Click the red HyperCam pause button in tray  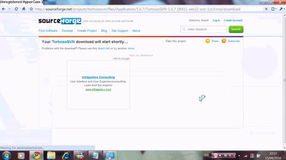[215, 156]
